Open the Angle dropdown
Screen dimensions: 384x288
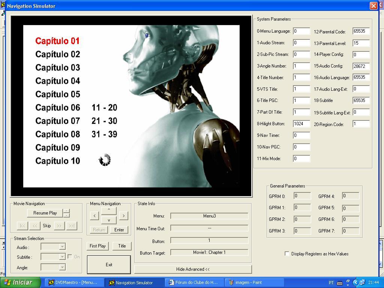click(x=62, y=267)
